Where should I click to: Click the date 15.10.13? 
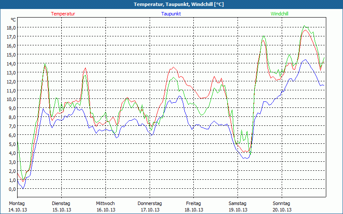coord(62,210)
